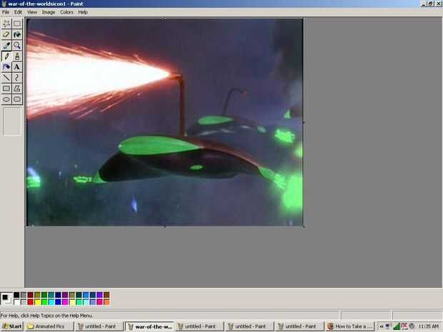The image size is (443, 332).
Task: Click inside the War of the Worlds canvas image
Action: 164,122
